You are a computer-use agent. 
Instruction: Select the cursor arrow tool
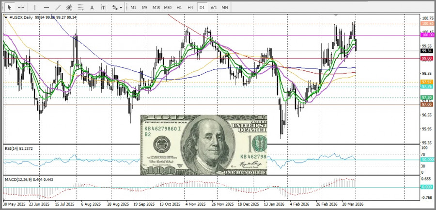click(10, 8)
